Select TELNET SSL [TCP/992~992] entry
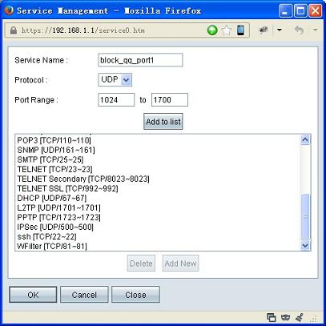The height and width of the screenshot is (326, 326). point(67,188)
